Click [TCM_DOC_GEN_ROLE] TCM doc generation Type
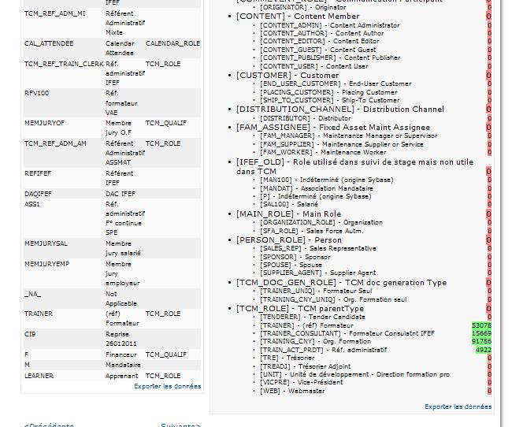 tap(341, 283)
